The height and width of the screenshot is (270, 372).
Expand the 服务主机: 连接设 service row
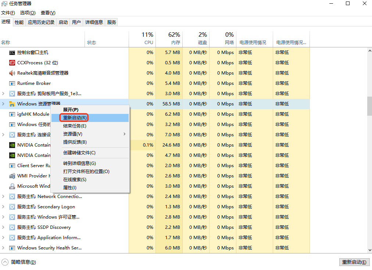(3, 135)
